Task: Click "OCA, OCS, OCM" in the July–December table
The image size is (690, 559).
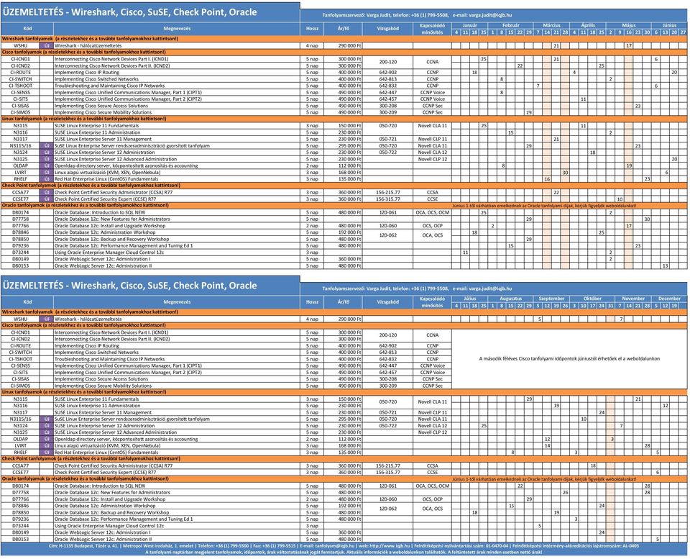Action: pos(432,486)
